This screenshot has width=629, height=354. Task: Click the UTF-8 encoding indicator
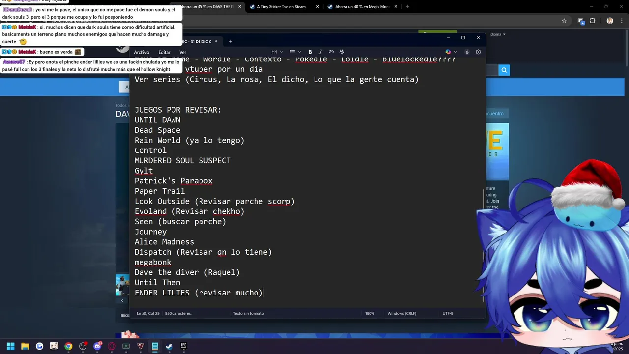click(x=448, y=313)
